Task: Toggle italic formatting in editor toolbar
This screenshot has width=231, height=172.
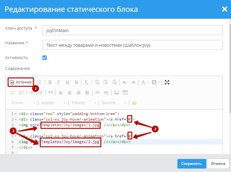Action: (x=58, y=82)
